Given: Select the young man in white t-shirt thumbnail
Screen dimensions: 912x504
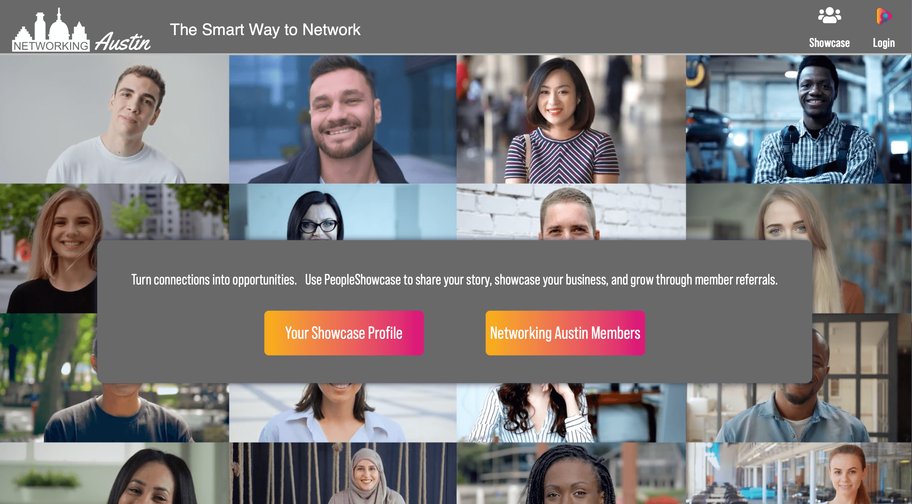Looking at the screenshot, I should click(114, 119).
